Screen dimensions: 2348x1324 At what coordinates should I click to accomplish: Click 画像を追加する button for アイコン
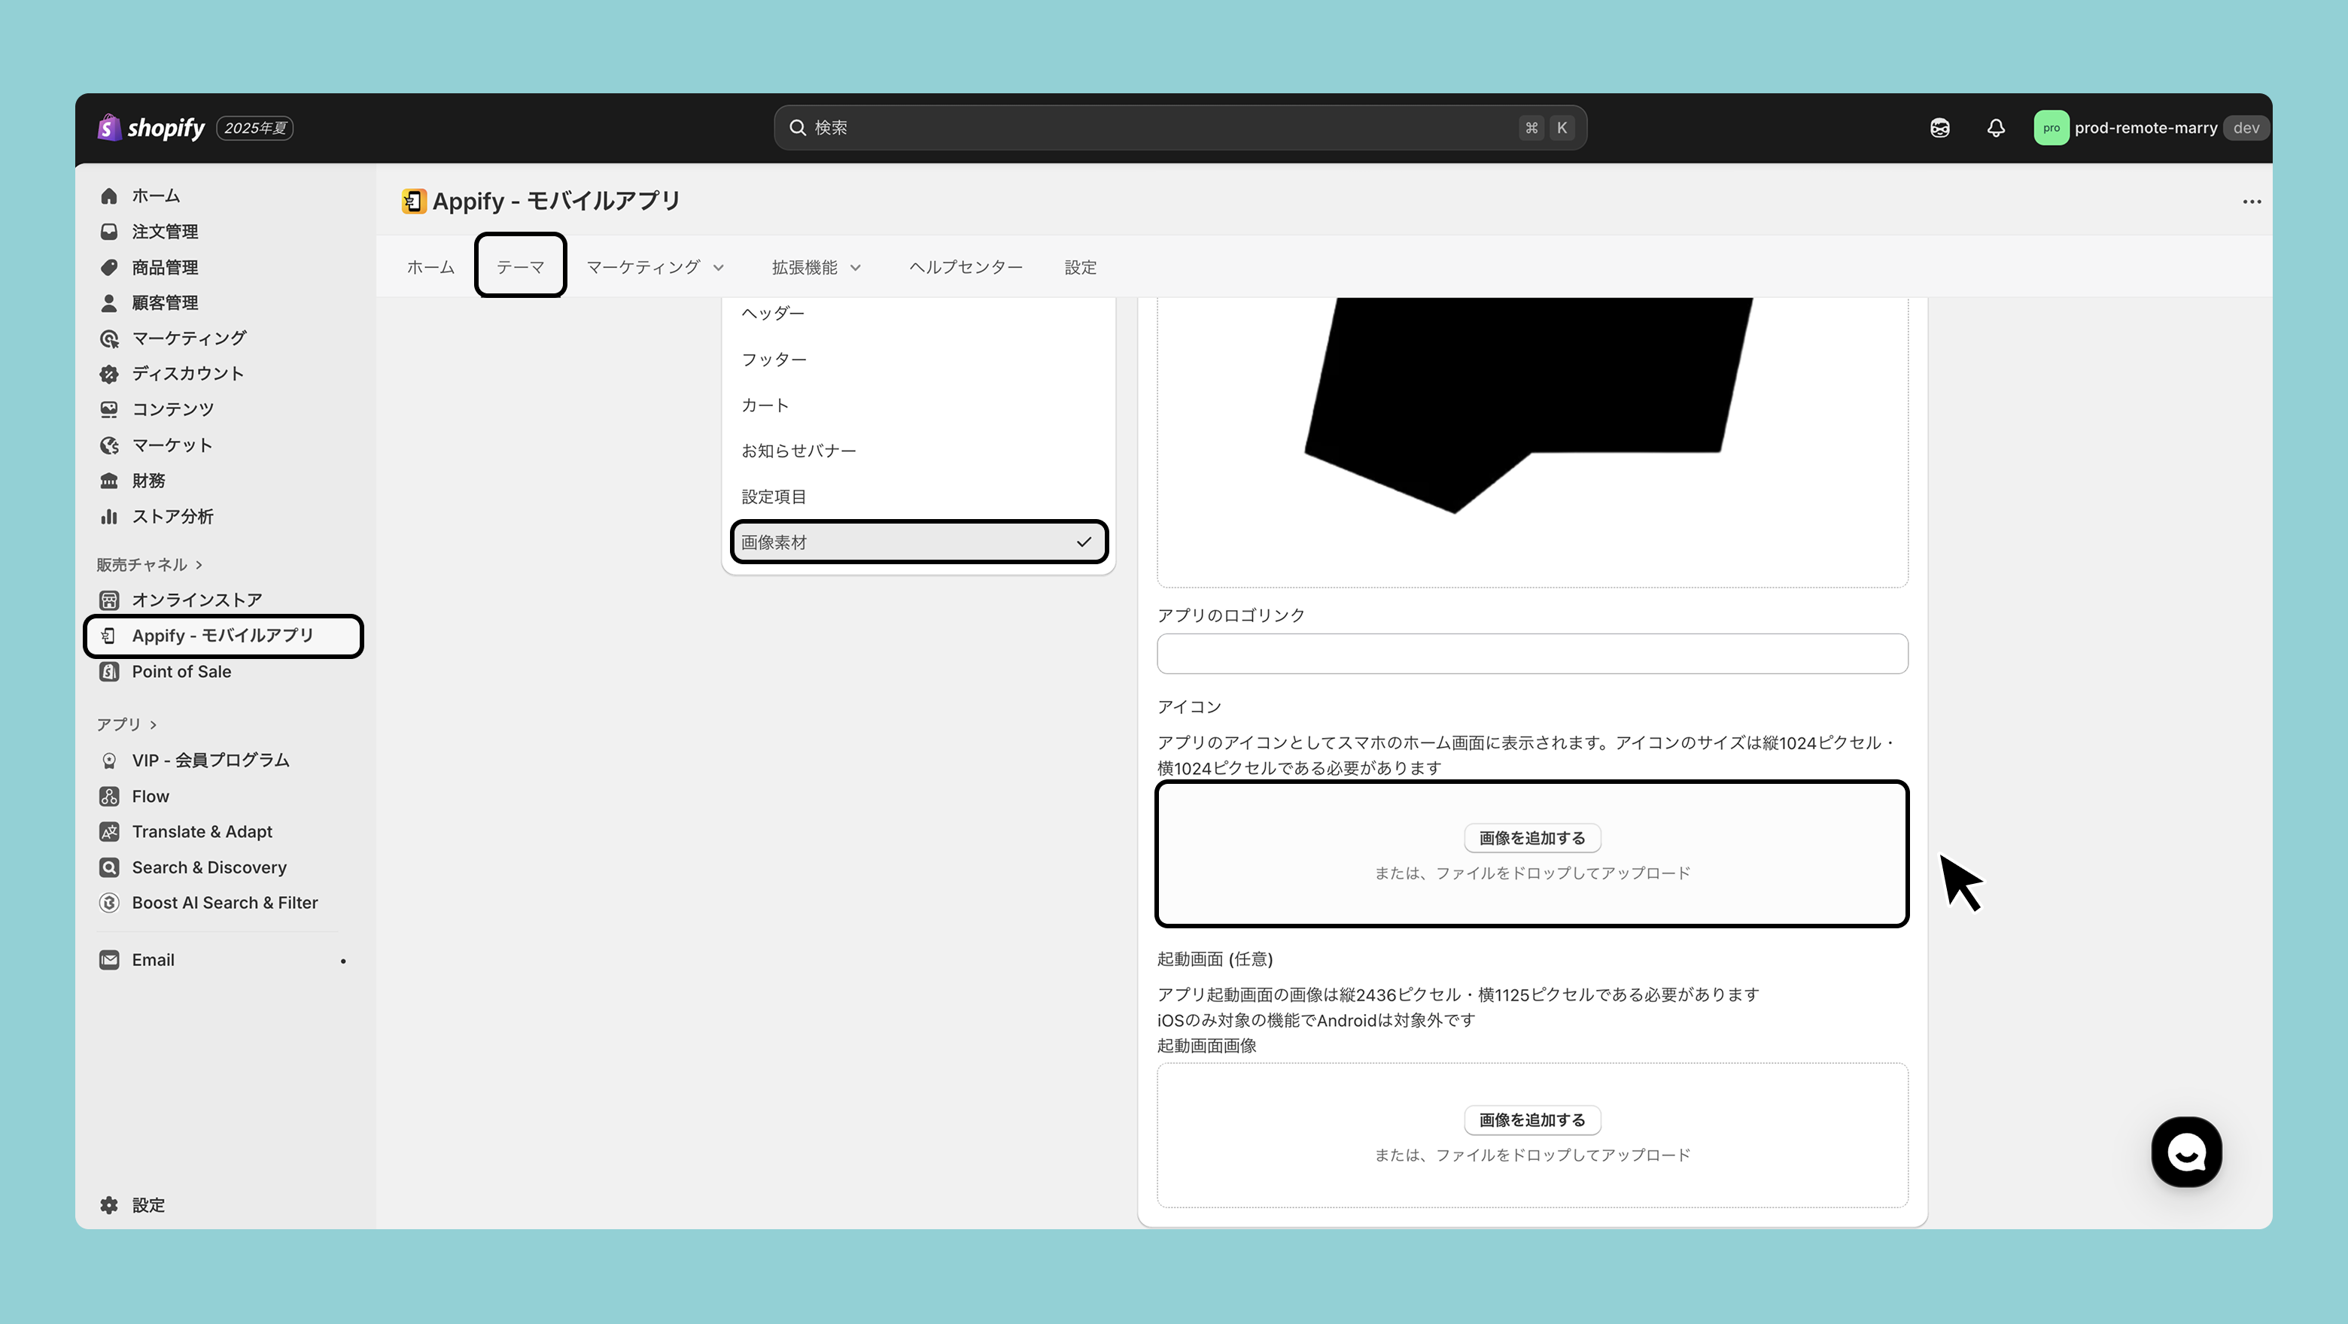click(x=1531, y=837)
